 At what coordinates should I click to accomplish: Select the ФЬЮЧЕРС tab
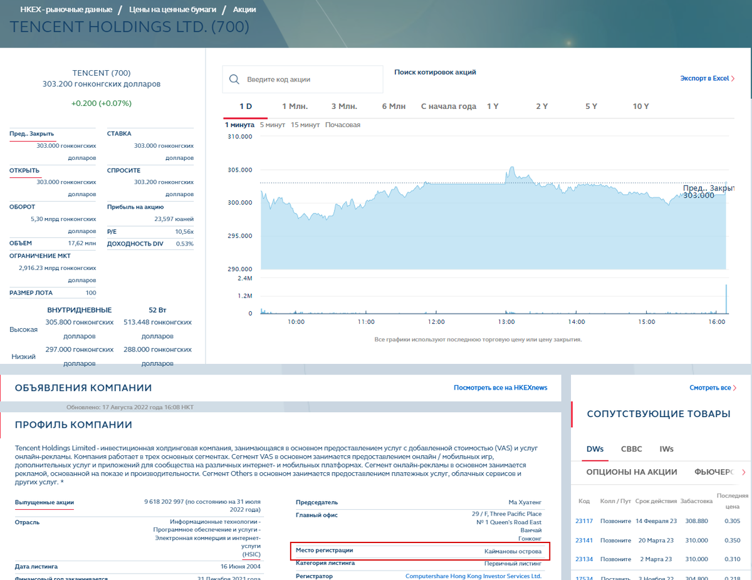point(714,472)
